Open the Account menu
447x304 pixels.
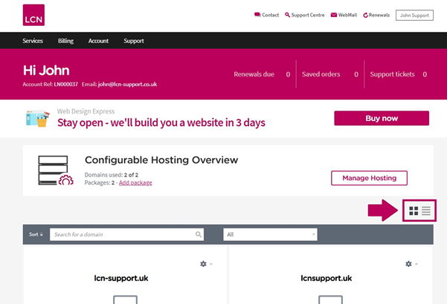click(98, 41)
